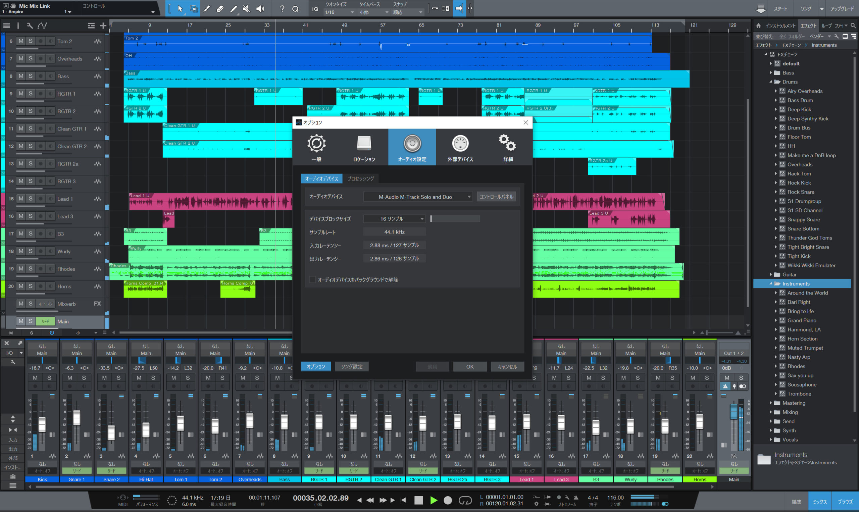Open the audio device dropdown

click(x=418, y=197)
